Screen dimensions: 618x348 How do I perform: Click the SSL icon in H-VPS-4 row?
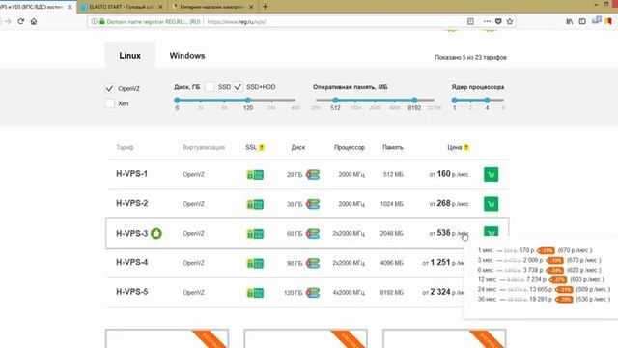(x=255, y=263)
